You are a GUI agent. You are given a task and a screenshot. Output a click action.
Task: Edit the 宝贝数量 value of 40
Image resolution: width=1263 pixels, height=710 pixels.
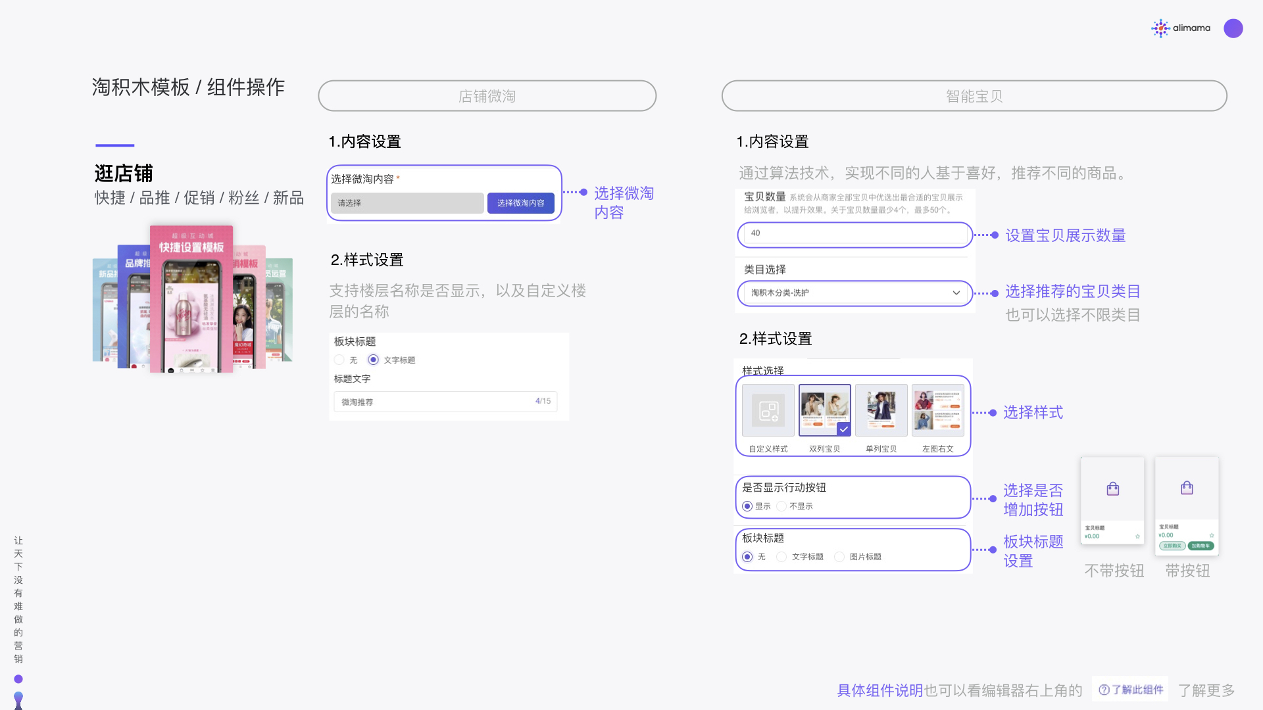point(854,234)
